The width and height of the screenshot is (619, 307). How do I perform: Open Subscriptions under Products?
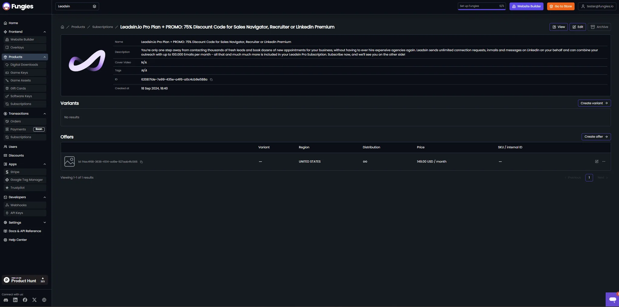coord(25,104)
